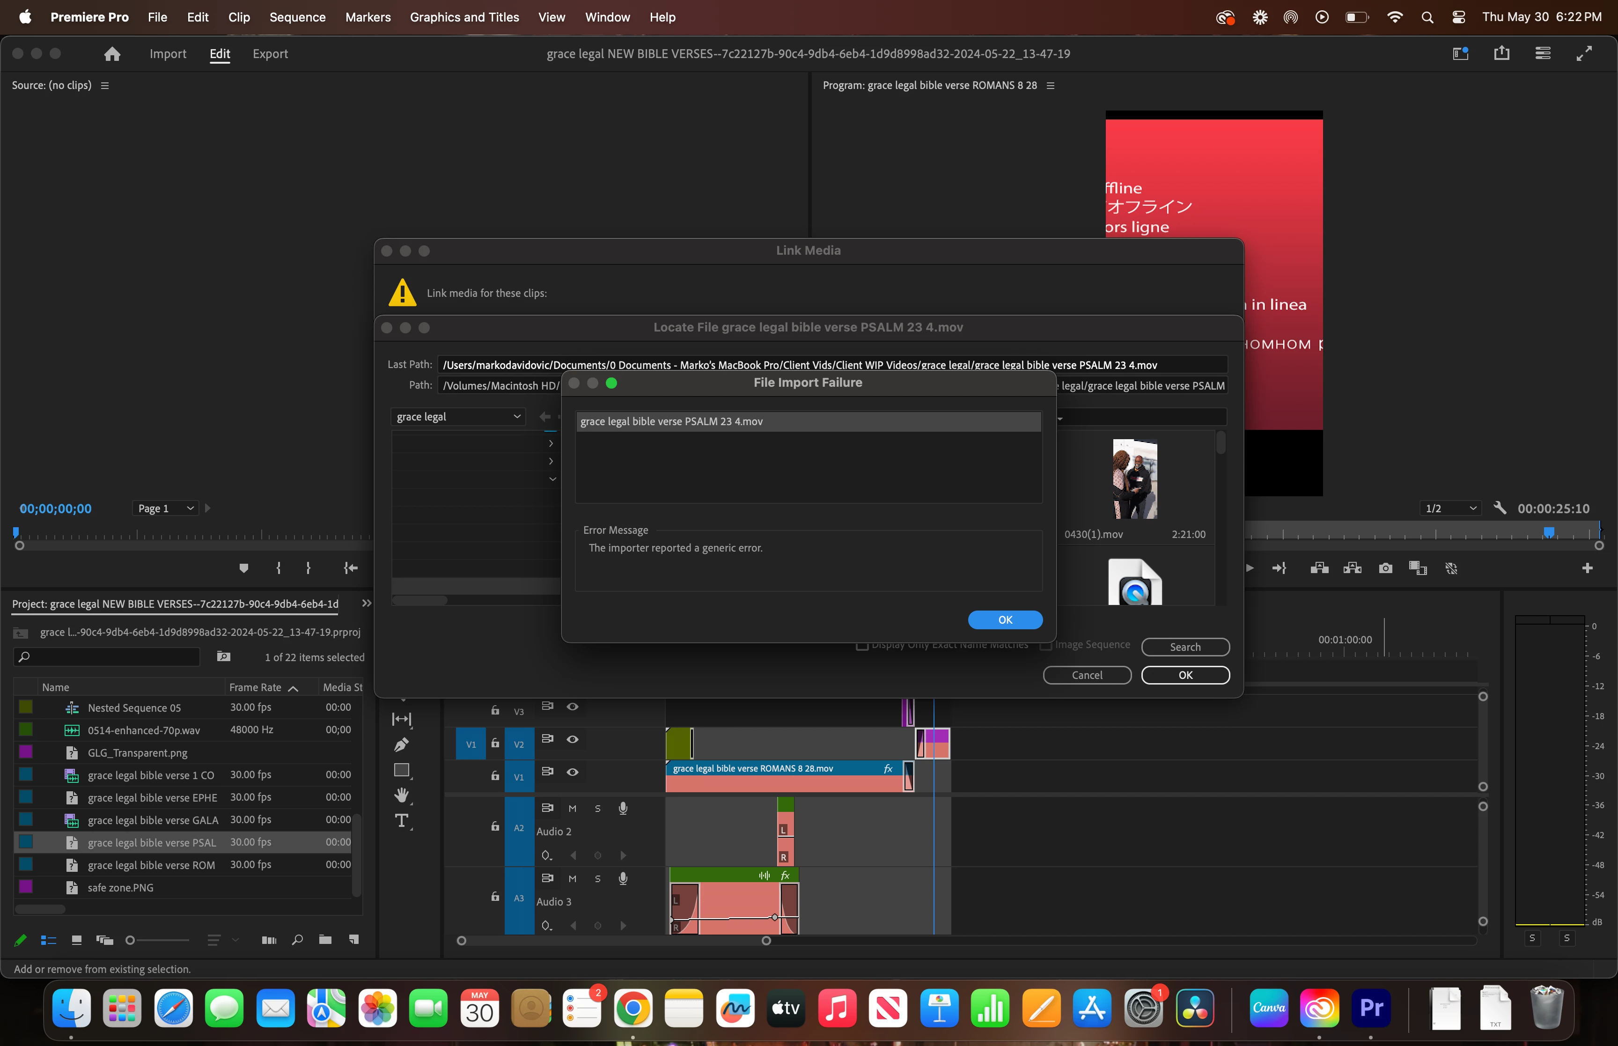Switch to the Export tab

270,54
